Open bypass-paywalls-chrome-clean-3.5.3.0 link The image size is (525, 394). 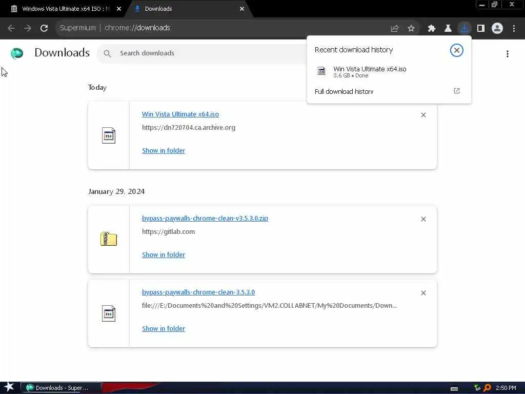point(198,292)
